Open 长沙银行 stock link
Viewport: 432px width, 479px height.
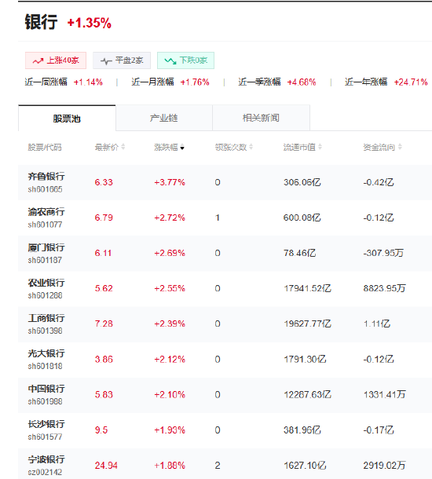tap(46, 424)
